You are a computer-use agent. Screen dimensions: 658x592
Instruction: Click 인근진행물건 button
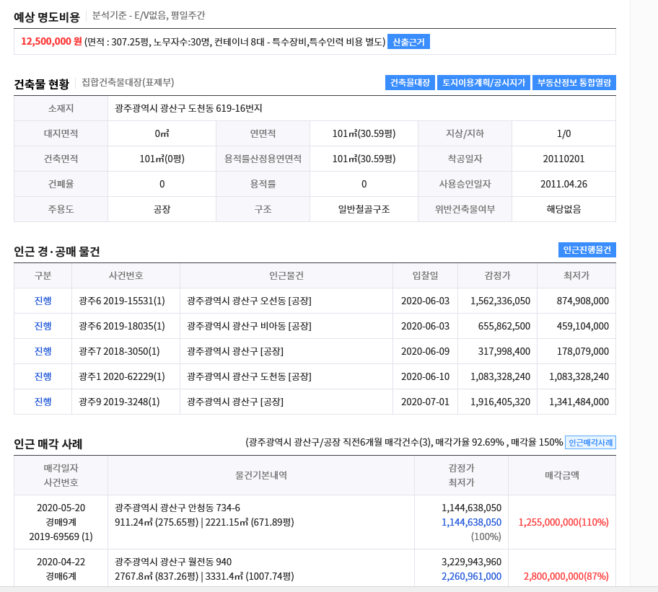[x=587, y=250]
